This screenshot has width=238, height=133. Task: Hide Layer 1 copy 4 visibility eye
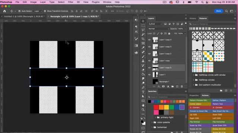149,40
